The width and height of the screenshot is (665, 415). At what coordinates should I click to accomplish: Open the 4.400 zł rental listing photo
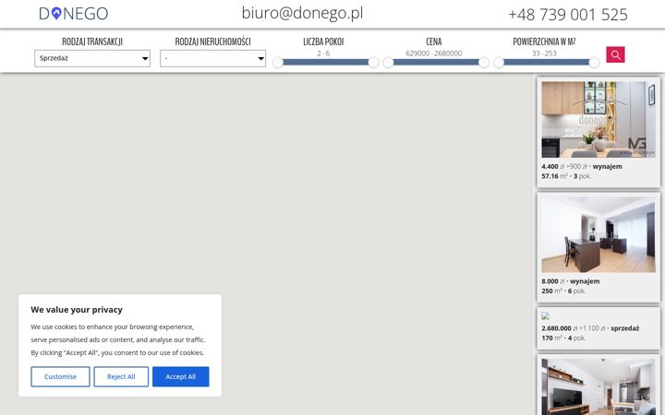tap(598, 119)
